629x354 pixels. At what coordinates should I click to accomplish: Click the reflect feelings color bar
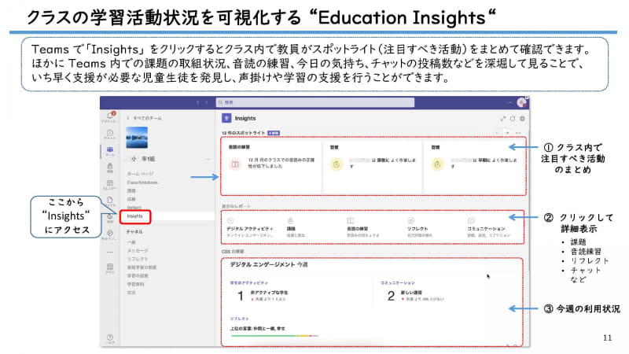coord(274,336)
